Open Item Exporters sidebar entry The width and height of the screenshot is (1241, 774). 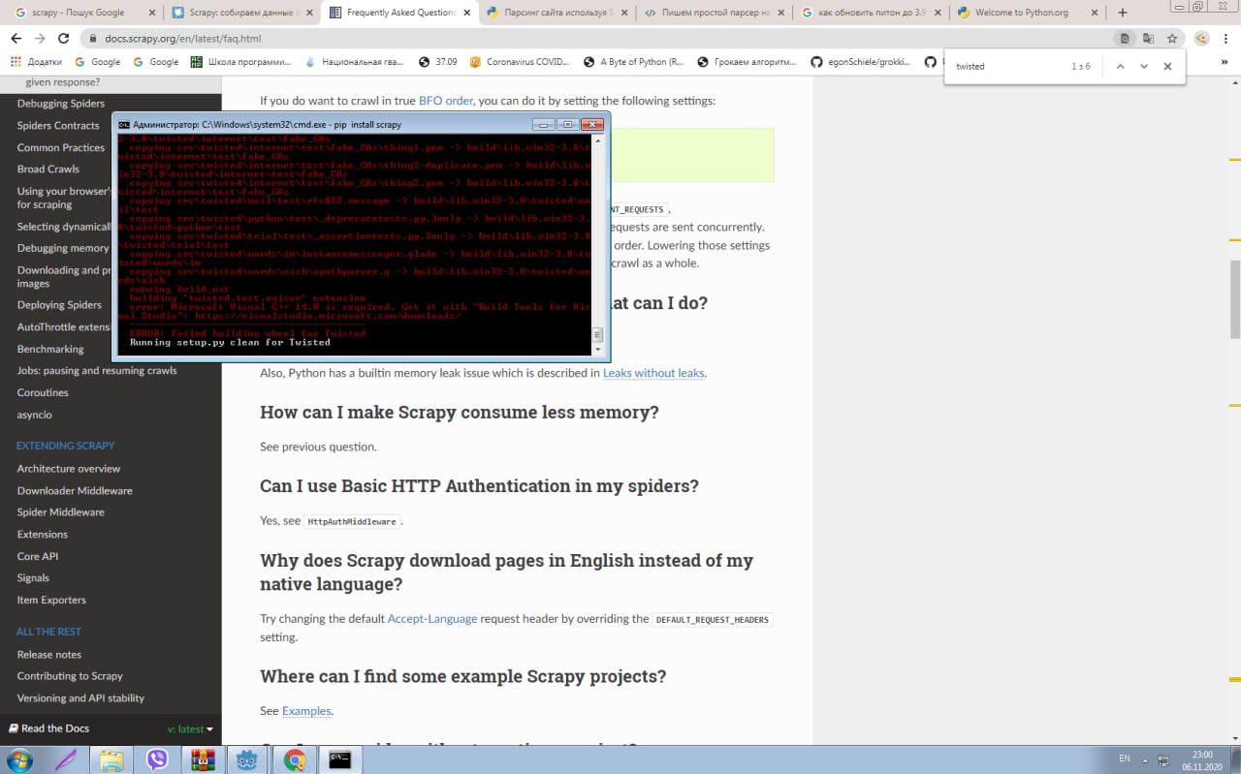pyautogui.click(x=51, y=601)
